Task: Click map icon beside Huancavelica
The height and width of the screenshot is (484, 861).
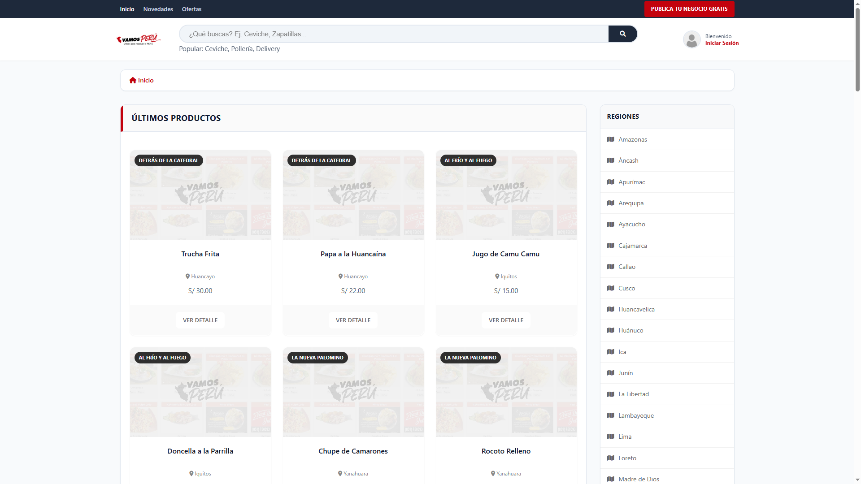Action: click(x=610, y=309)
